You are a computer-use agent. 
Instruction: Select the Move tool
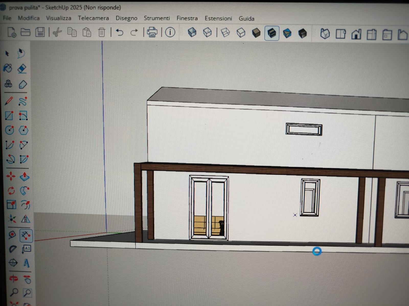coord(11,176)
